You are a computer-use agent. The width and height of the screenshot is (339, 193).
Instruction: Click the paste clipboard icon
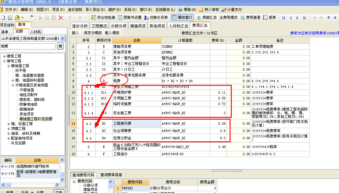pyautogui.click(x=53, y=18)
